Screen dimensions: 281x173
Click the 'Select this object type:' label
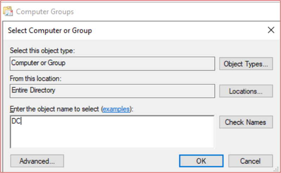click(42, 51)
